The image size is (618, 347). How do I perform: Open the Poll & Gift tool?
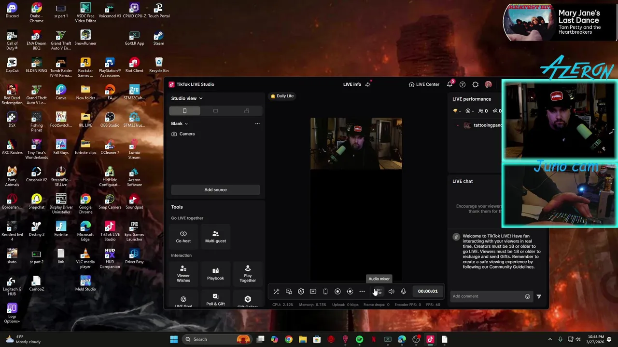215,300
